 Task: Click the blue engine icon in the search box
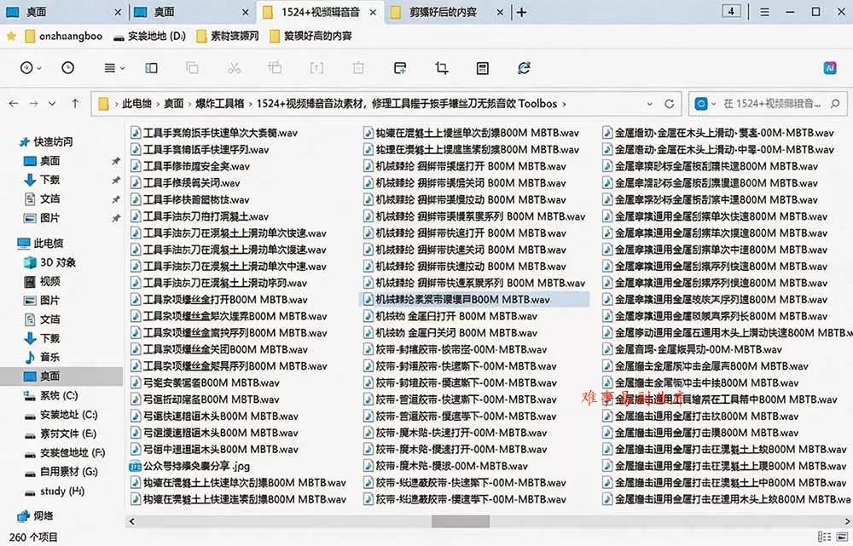coord(701,103)
